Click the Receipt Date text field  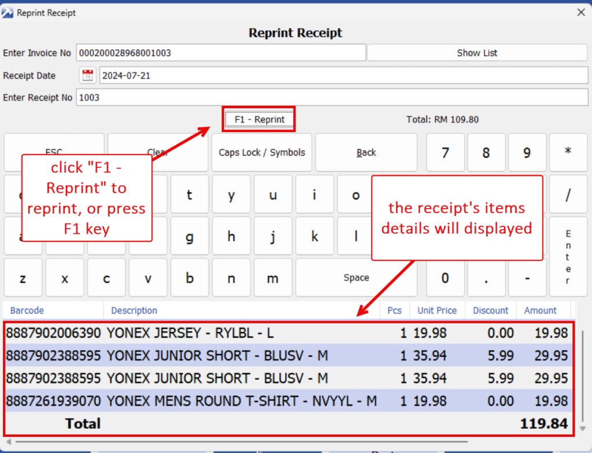coord(343,75)
